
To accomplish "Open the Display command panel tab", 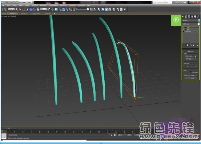I will 195,17.
